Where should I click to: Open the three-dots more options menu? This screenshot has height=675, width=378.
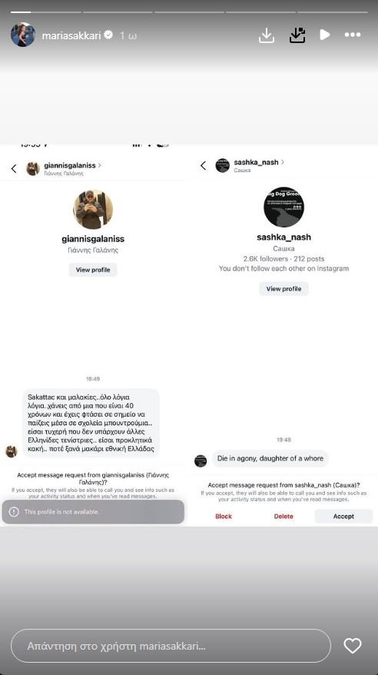pos(353,35)
